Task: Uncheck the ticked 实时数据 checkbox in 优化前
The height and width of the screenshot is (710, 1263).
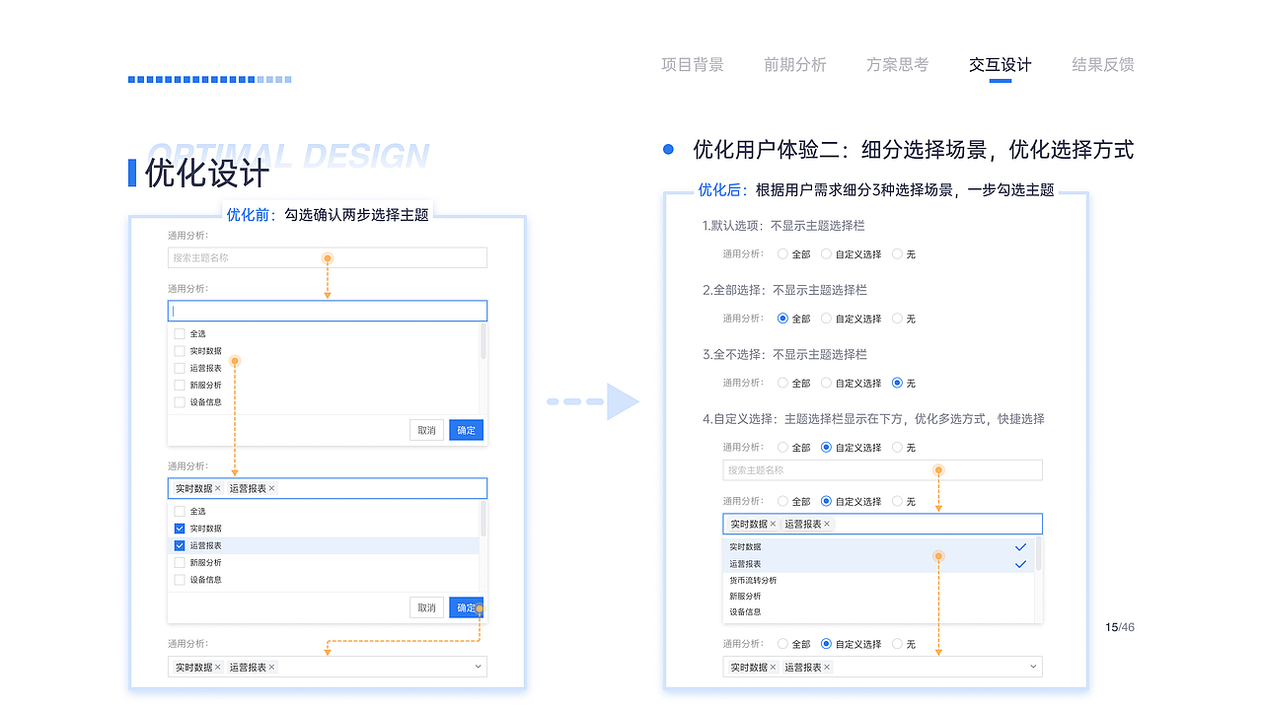Action: tap(180, 529)
